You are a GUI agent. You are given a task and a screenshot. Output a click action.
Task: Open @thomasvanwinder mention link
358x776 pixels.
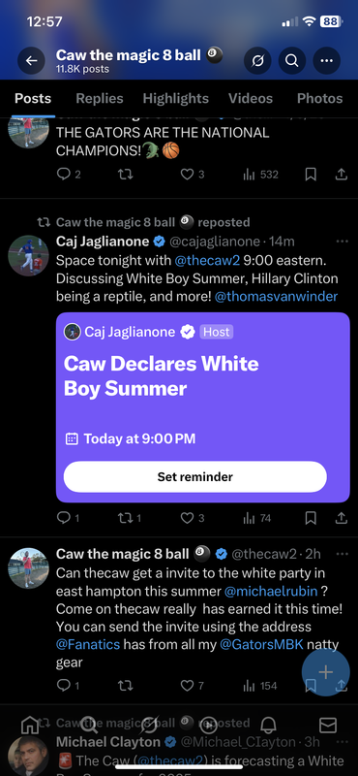click(277, 297)
